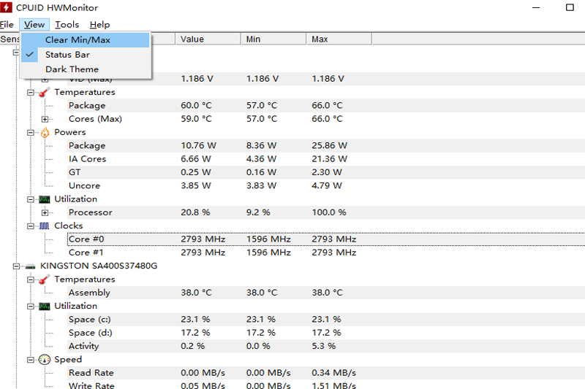Click the 1596 MHz Core #0 min value
Image resolution: width=585 pixels, height=389 pixels.
tap(268, 239)
